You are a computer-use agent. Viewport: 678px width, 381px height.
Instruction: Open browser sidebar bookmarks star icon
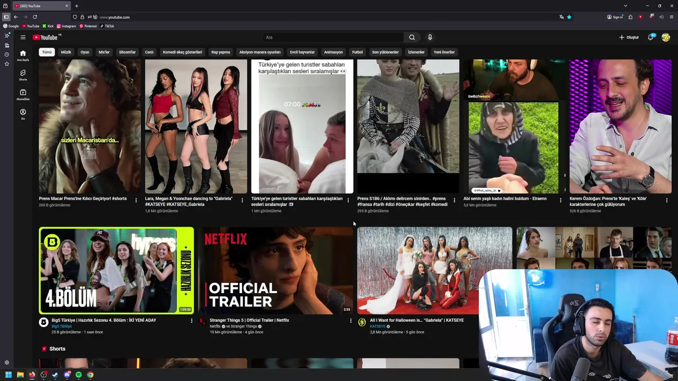(7, 64)
